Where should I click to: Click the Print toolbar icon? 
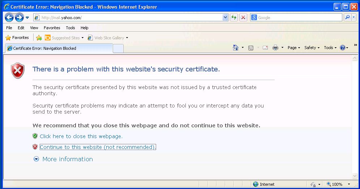[275, 48]
